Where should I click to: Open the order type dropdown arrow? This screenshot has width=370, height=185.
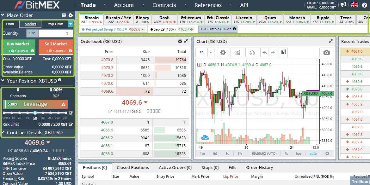click(71, 24)
